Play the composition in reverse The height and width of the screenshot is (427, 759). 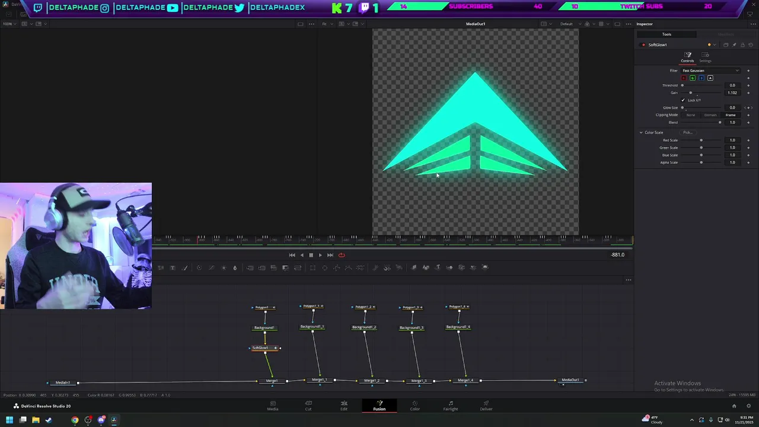pos(302,255)
